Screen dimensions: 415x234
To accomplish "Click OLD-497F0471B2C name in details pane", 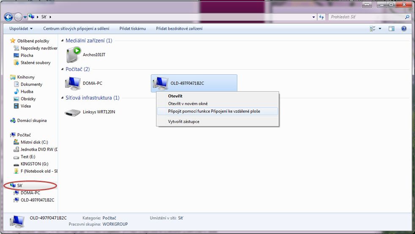I will click(48, 218).
